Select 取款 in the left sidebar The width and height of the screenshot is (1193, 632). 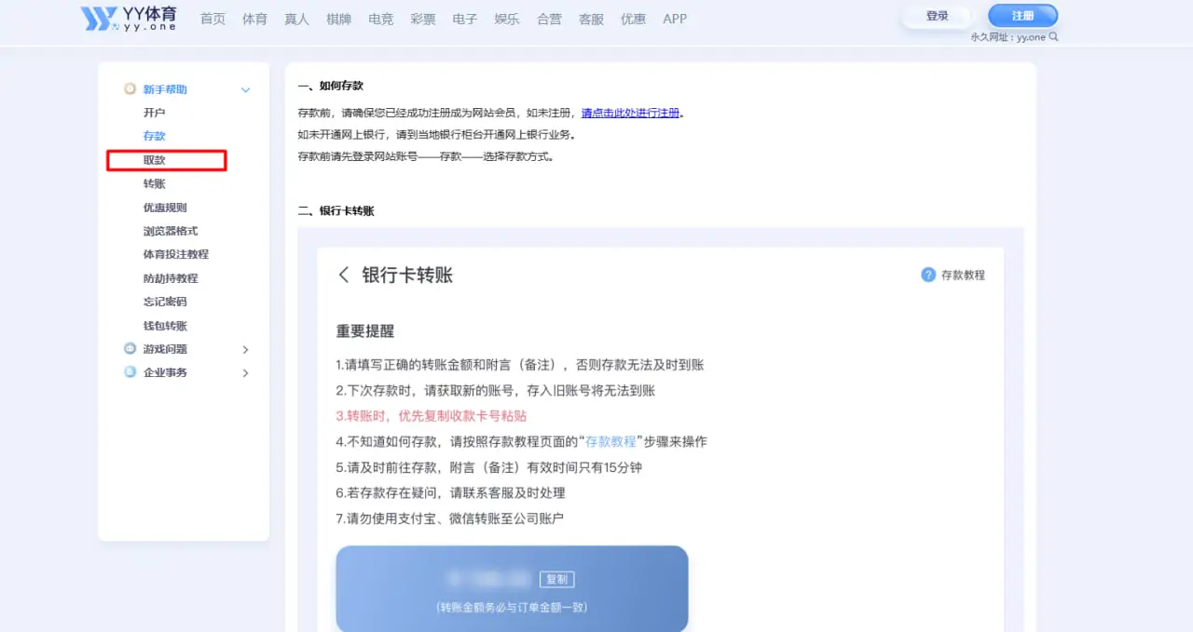[155, 159]
